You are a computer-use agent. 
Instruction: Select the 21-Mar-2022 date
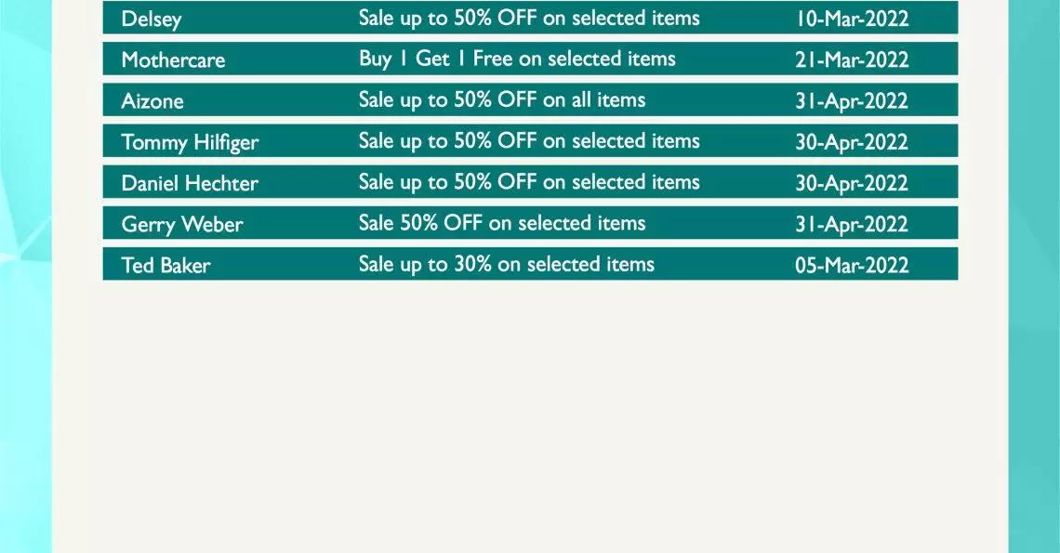852,59
